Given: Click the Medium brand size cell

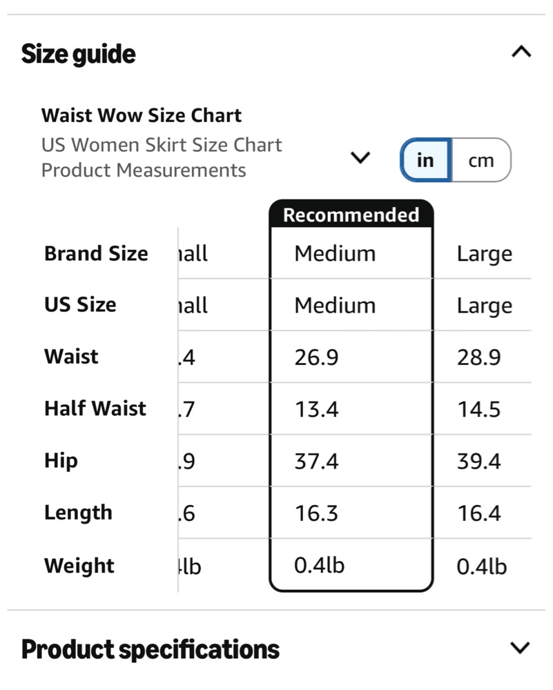Looking at the screenshot, I should pos(335,253).
